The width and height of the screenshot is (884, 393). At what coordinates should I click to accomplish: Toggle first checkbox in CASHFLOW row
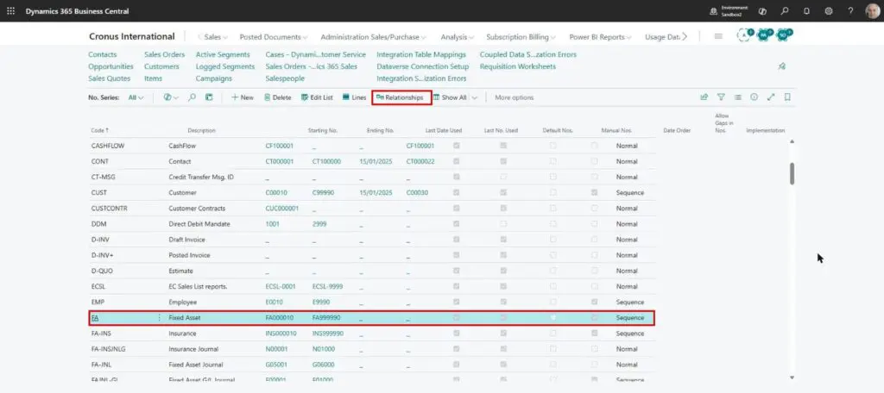pyautogui.click(x=456, y=146)
